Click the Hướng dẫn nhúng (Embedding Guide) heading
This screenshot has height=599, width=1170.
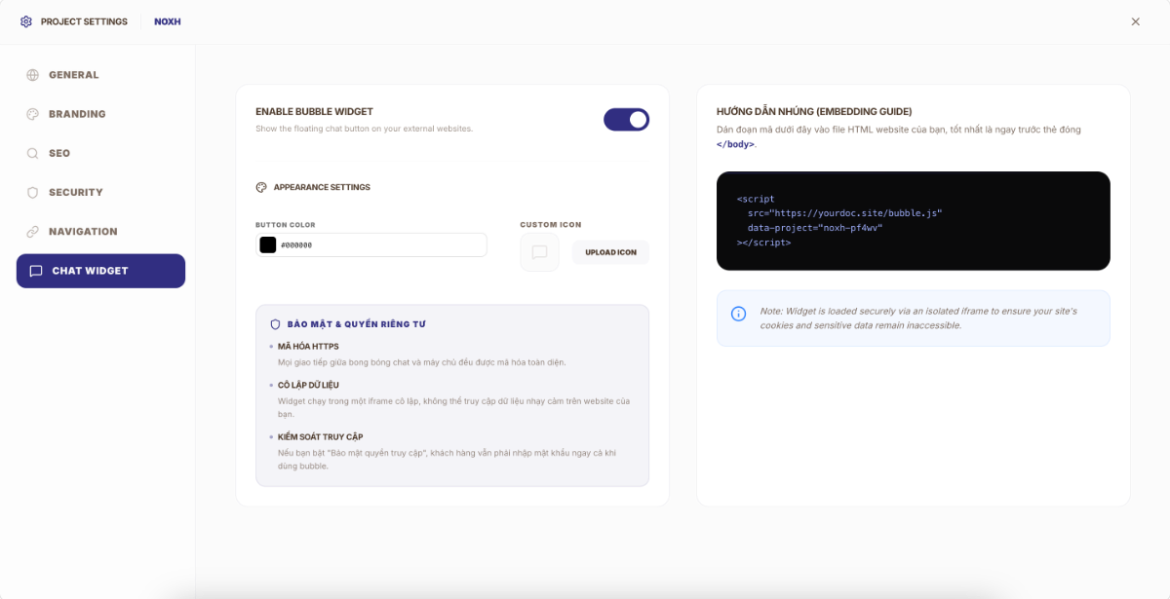(x=814, y=112)
